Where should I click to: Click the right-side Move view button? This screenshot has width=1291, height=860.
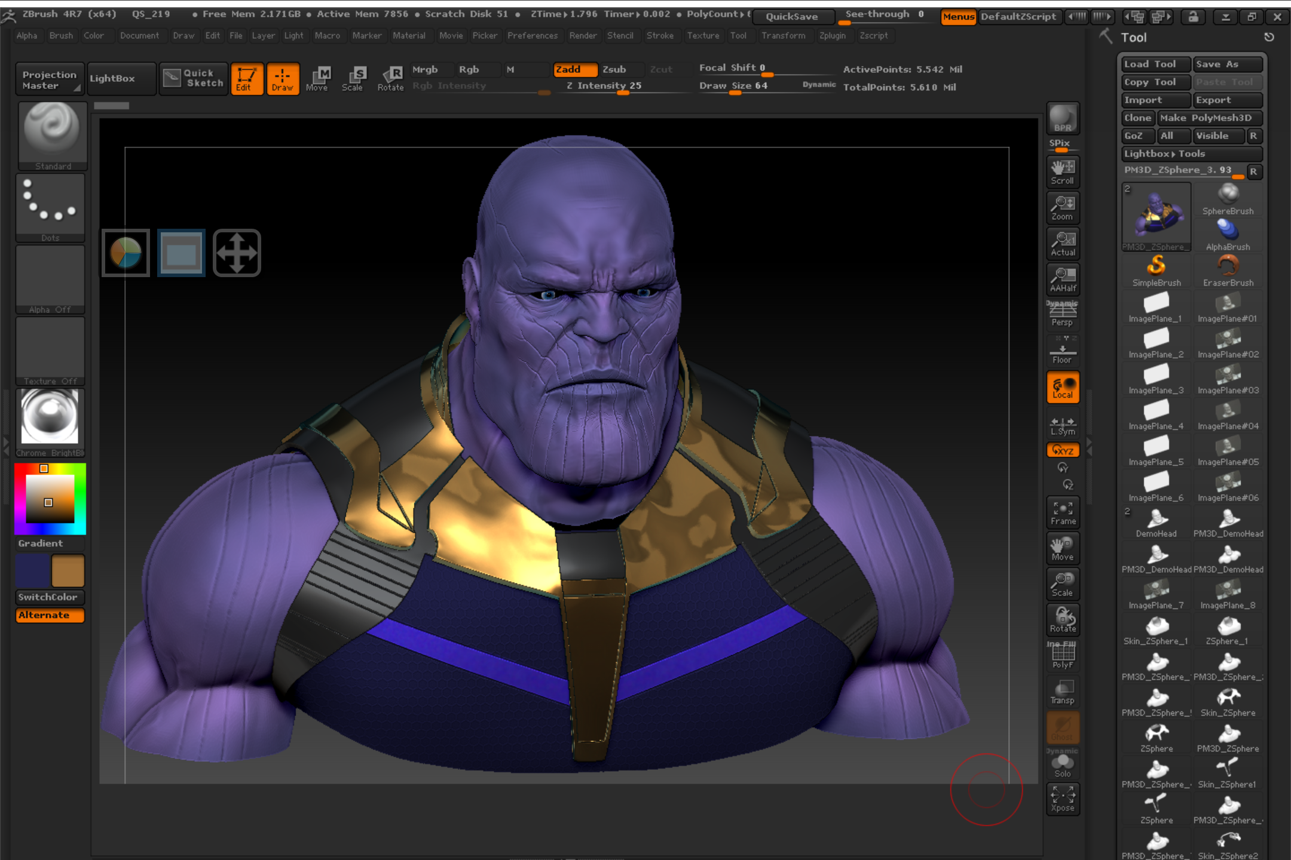click(1063, 548)
